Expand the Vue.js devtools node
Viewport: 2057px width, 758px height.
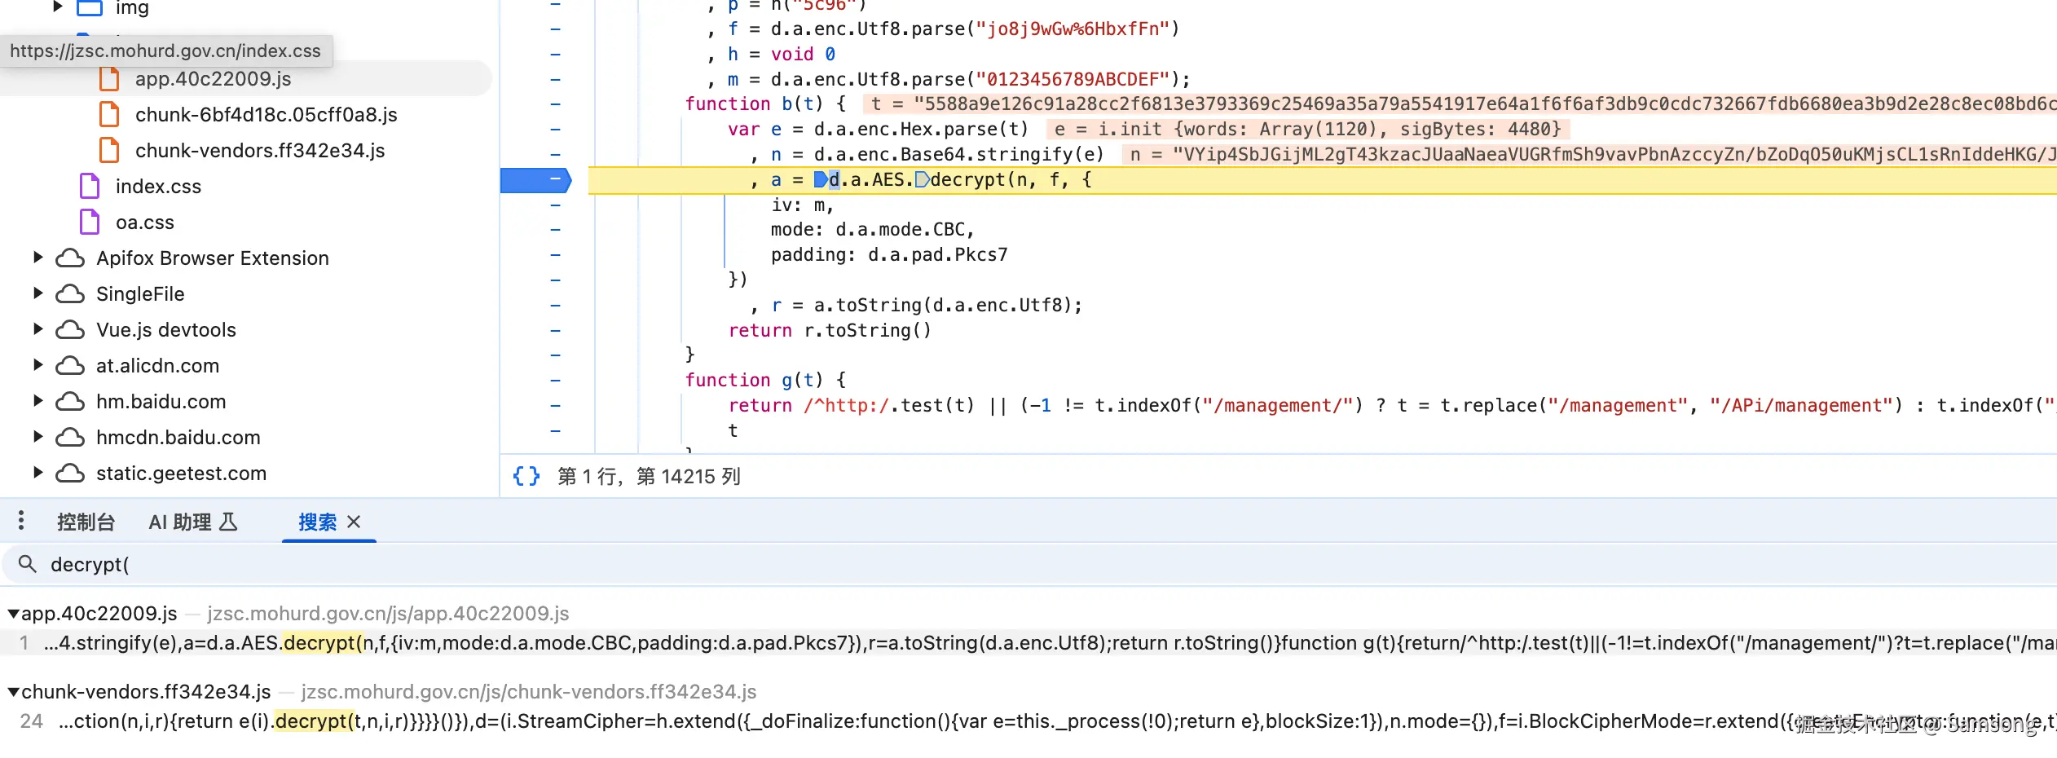[37, 329]
